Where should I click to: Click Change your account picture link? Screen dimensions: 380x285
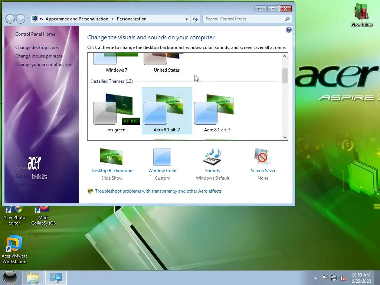pos(44,65)
